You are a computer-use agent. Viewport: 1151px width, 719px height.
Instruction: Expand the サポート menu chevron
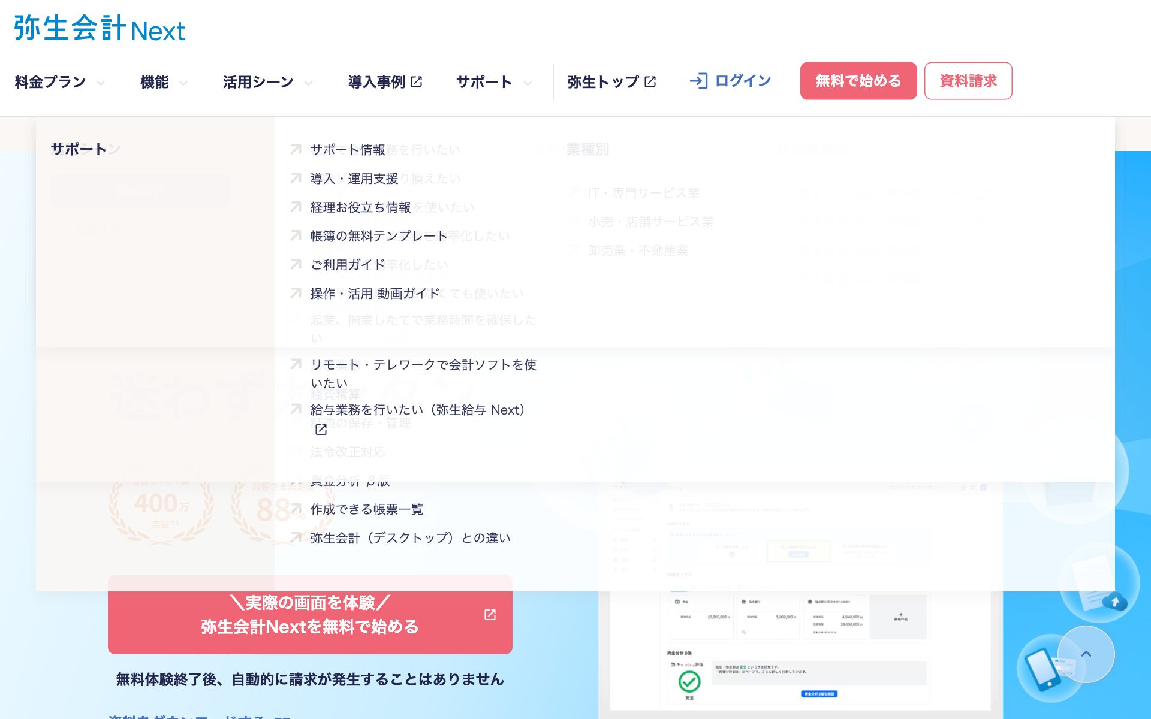pos(528,83)
